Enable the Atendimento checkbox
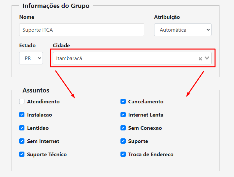Image resolution: width=234 pixels, height=177 pixels. tap(22, 101)
